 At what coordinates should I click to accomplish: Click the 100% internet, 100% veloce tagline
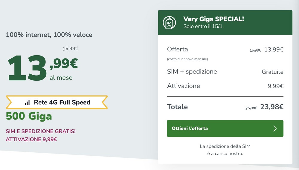point(49,35)
